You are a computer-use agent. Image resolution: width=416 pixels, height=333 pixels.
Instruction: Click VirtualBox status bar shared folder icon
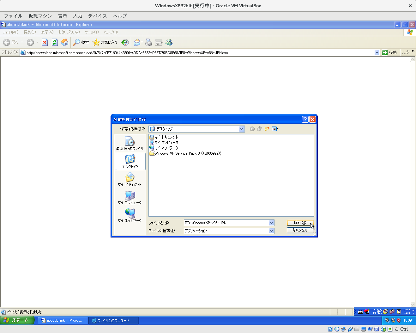coord(357,329)
